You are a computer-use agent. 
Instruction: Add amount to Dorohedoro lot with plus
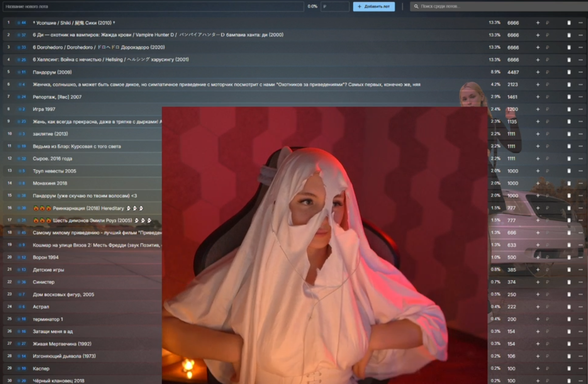point(538,47)
